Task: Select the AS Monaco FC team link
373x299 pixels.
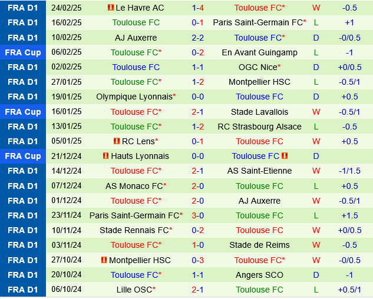Action: (134, 186)
